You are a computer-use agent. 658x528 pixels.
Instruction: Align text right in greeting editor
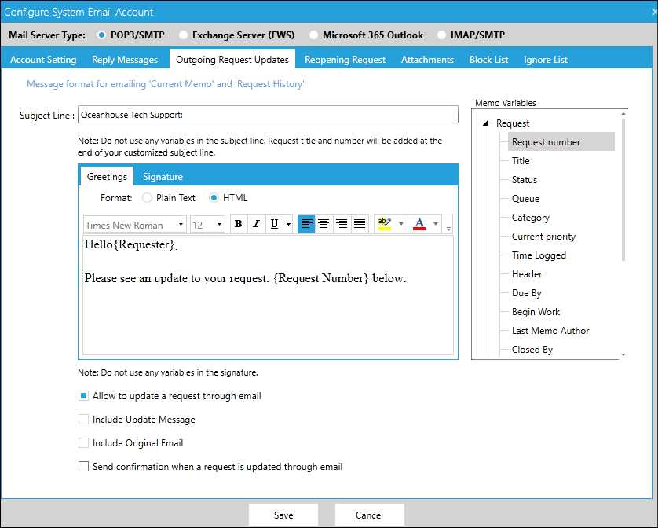click(342, 224)
